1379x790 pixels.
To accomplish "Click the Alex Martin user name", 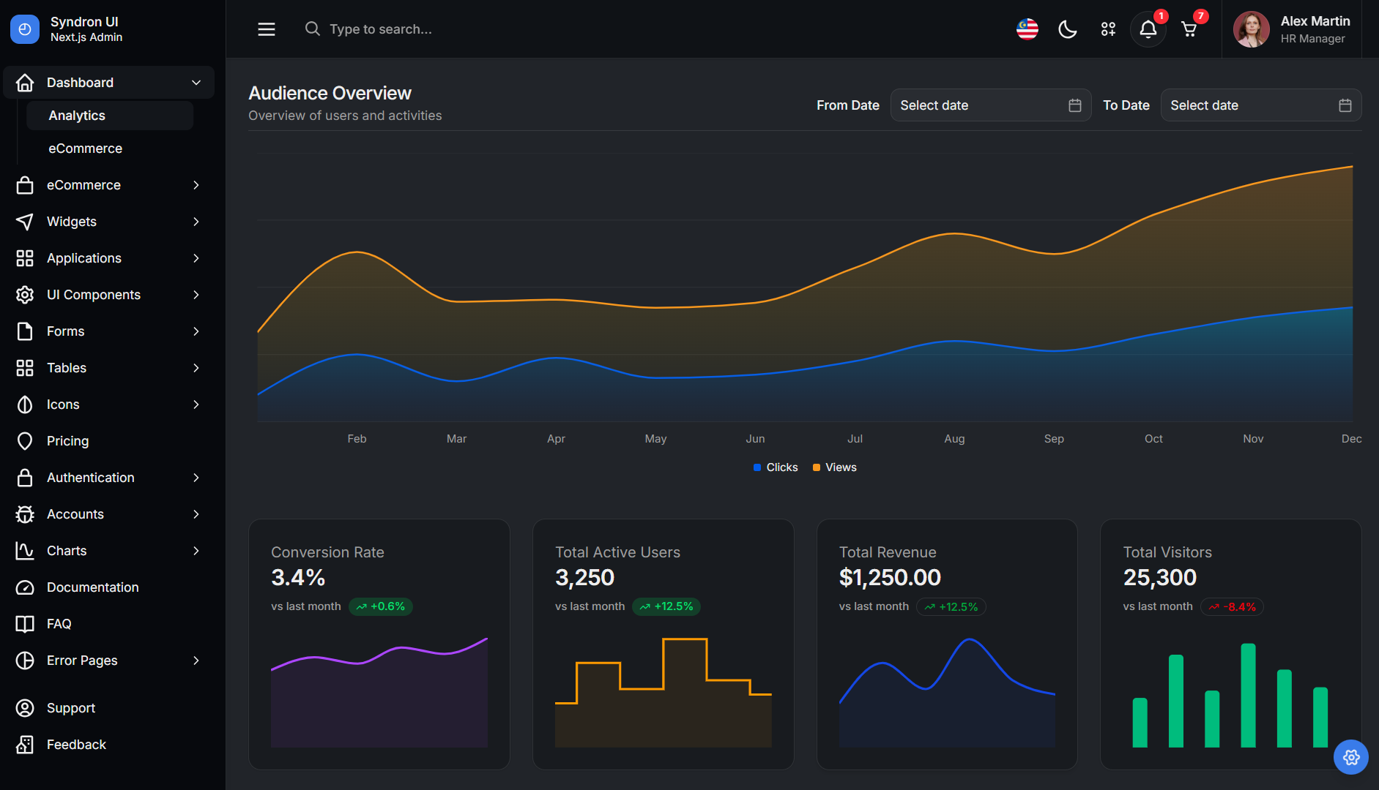I will click(x=1315, y=21).
